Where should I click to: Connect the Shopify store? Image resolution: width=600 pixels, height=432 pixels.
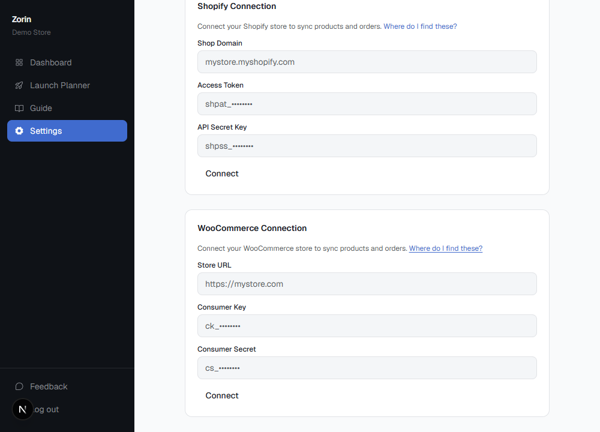[222, 174]
